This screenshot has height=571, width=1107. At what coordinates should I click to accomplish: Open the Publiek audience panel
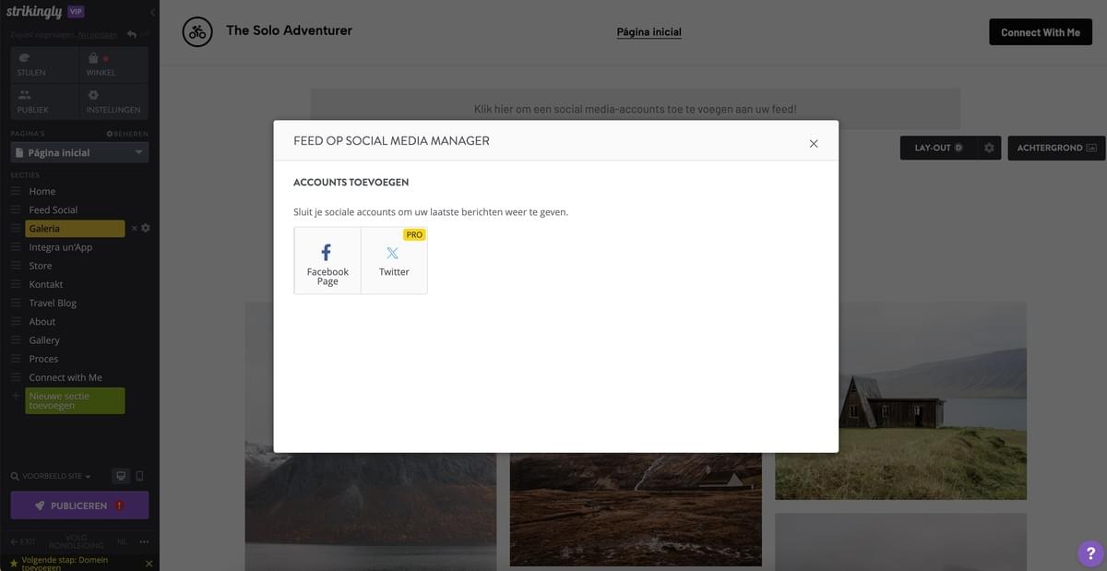pos(42,101)
